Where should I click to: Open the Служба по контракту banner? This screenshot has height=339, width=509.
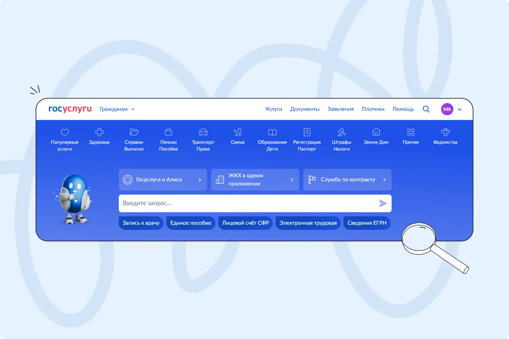347,180
